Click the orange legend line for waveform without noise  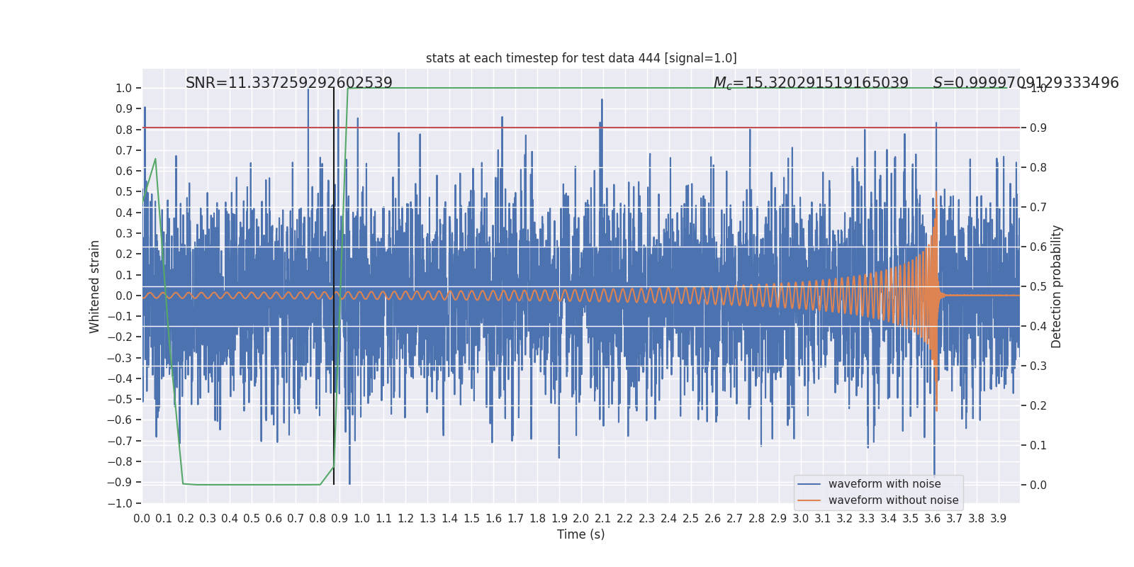(809, 500)
